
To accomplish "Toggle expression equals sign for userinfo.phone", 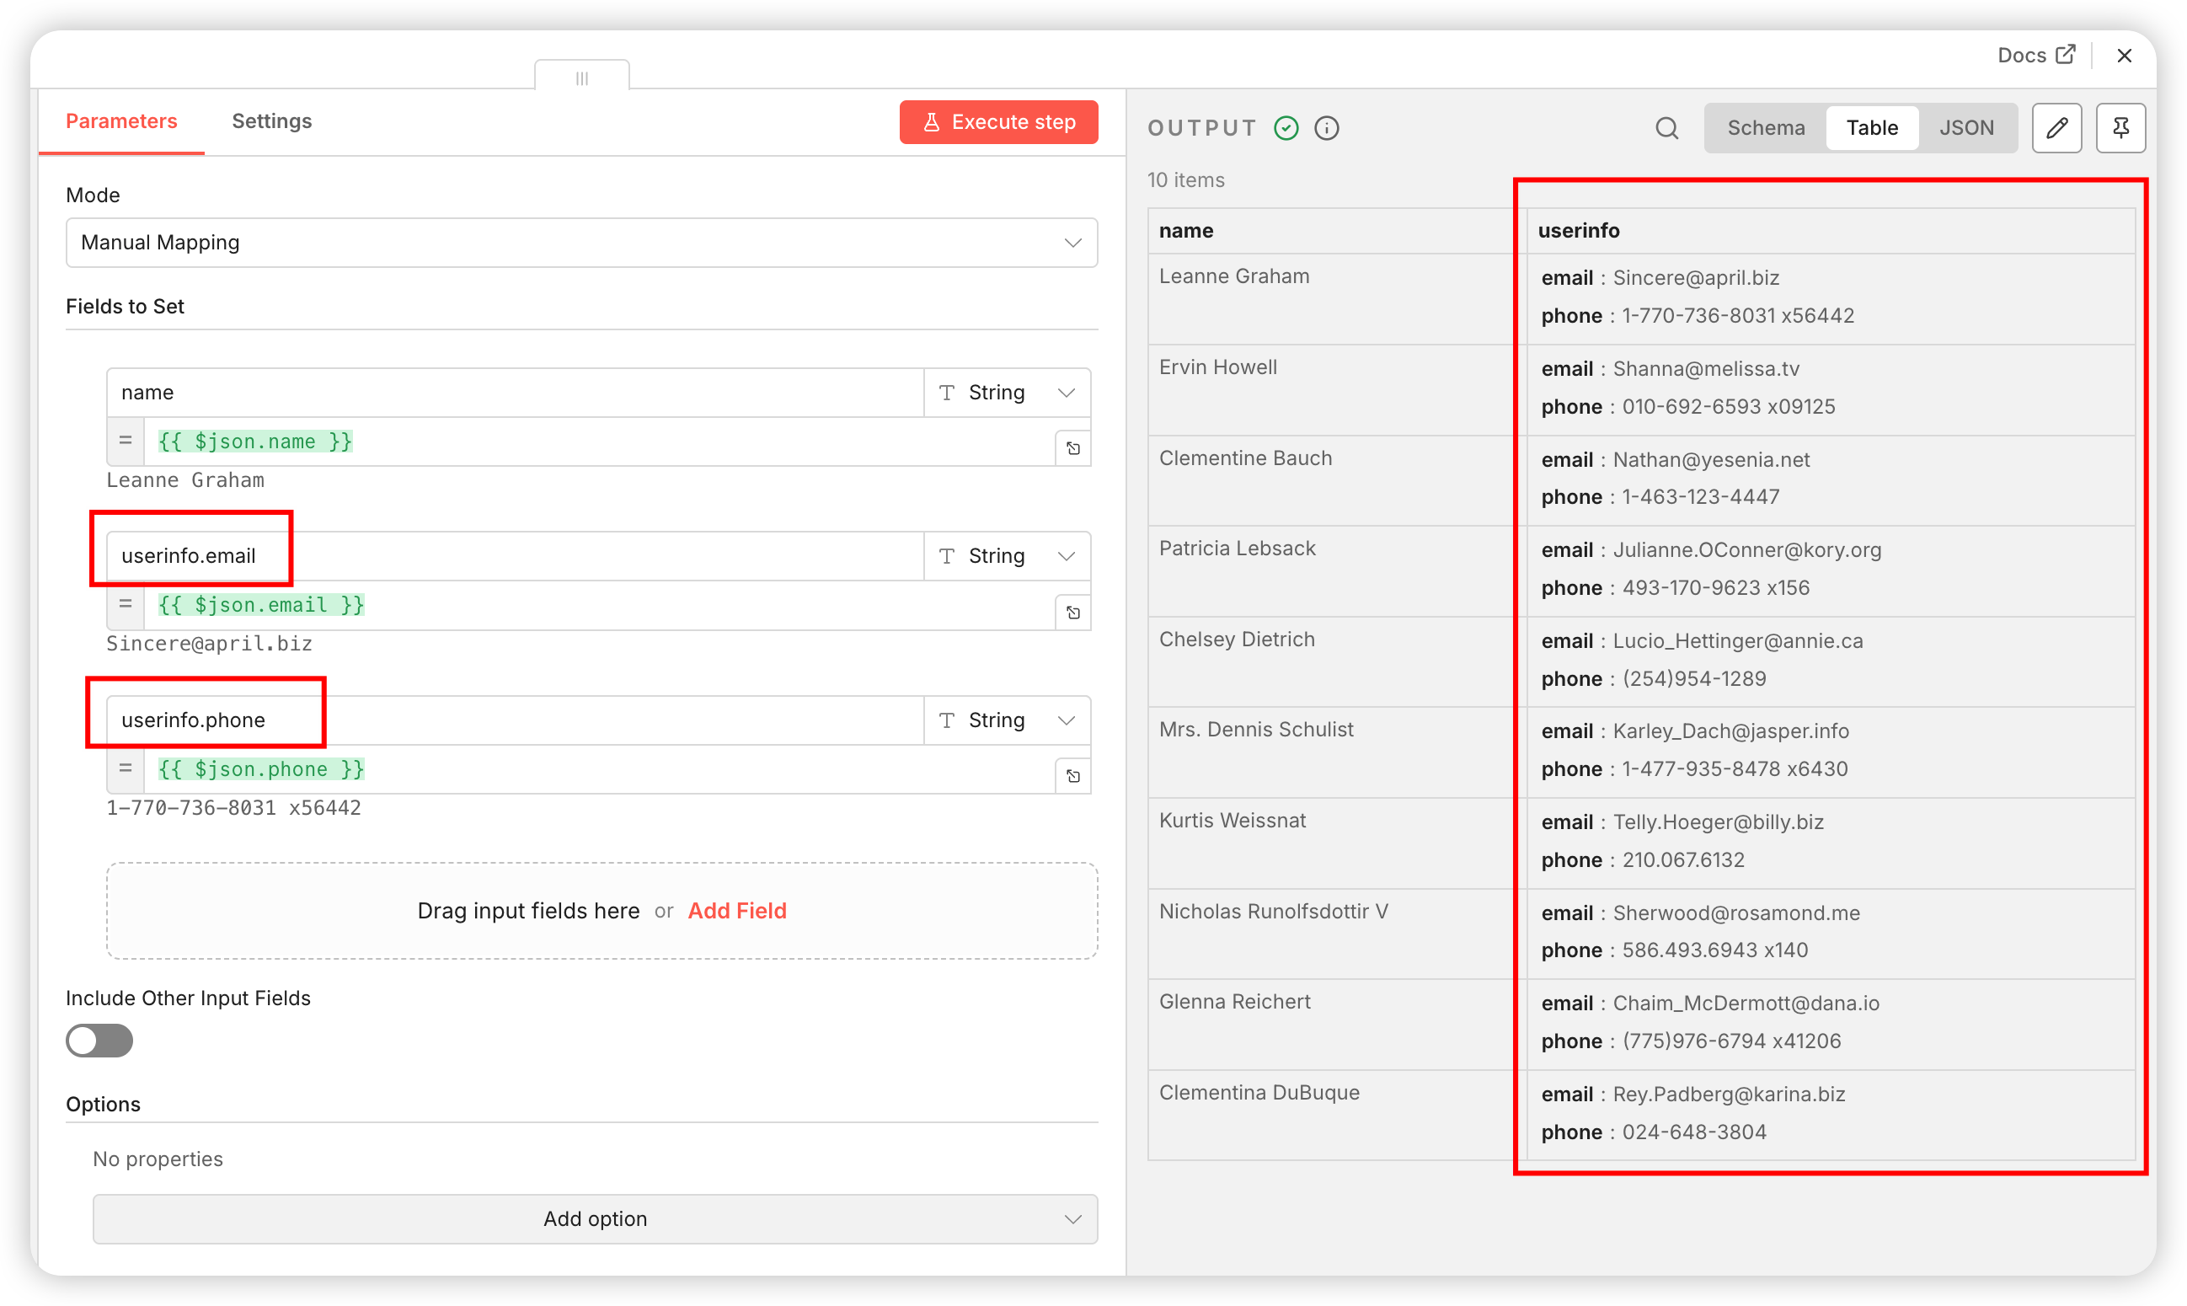I will coord(126,768).
